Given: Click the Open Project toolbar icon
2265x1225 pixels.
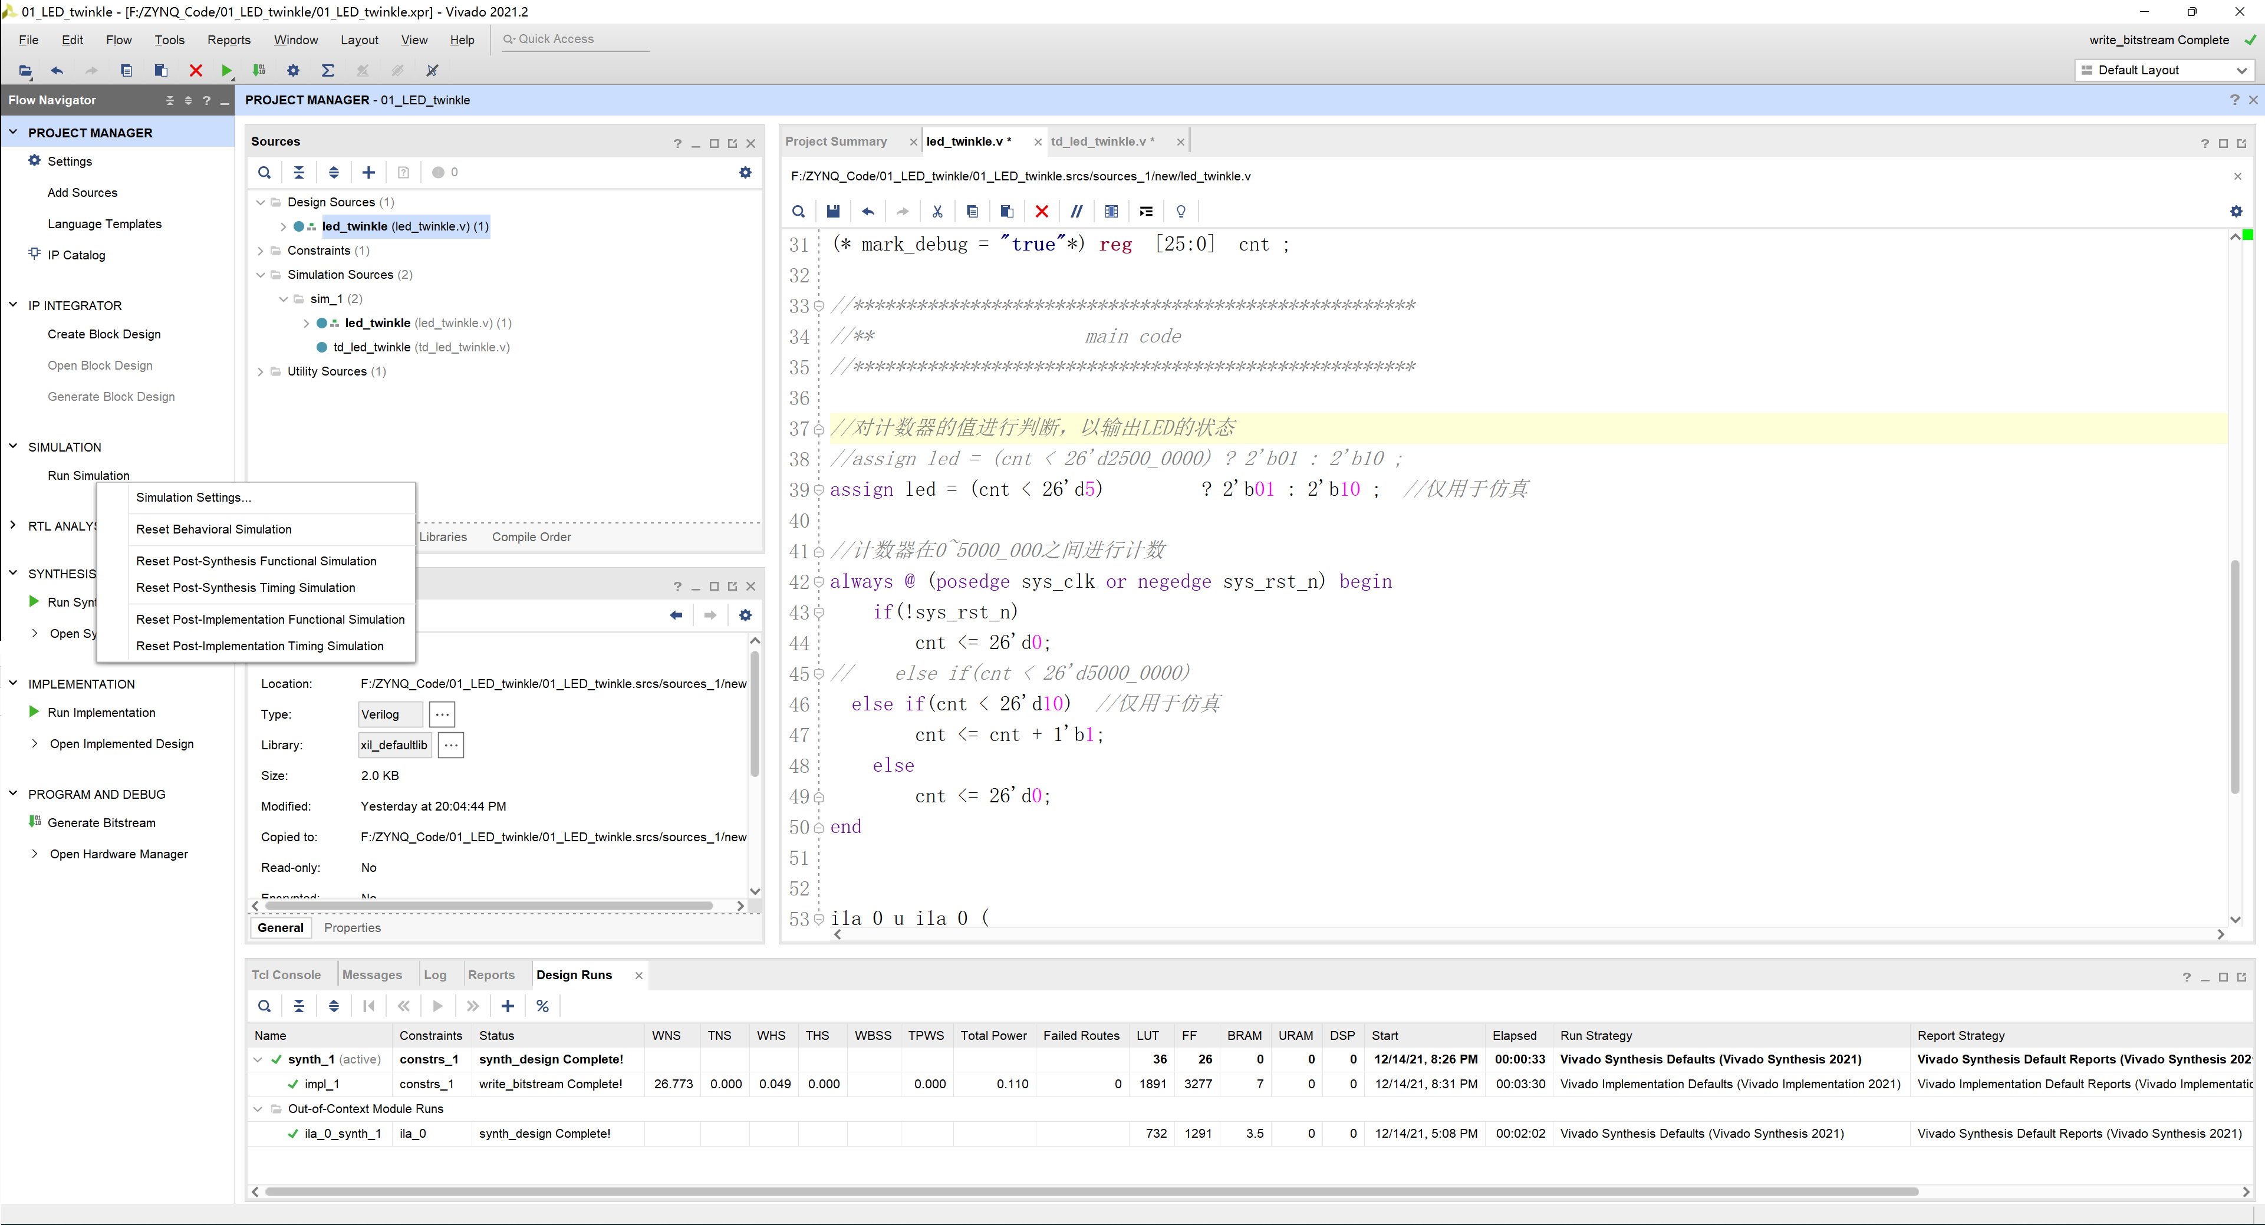Looking at the screenshot, I should pos(25,70).
